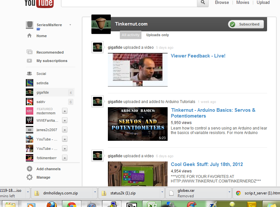
Task: Open Firefox from the taskbar
Action: click(x=52, y=204)
